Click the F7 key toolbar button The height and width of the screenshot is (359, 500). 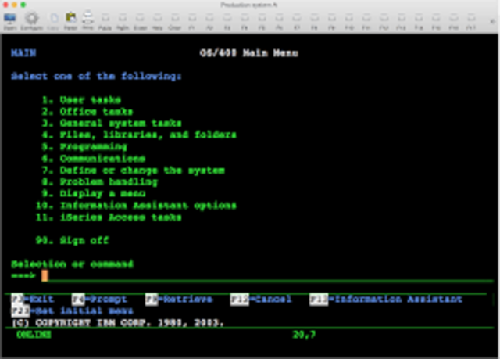pos(297,21)
